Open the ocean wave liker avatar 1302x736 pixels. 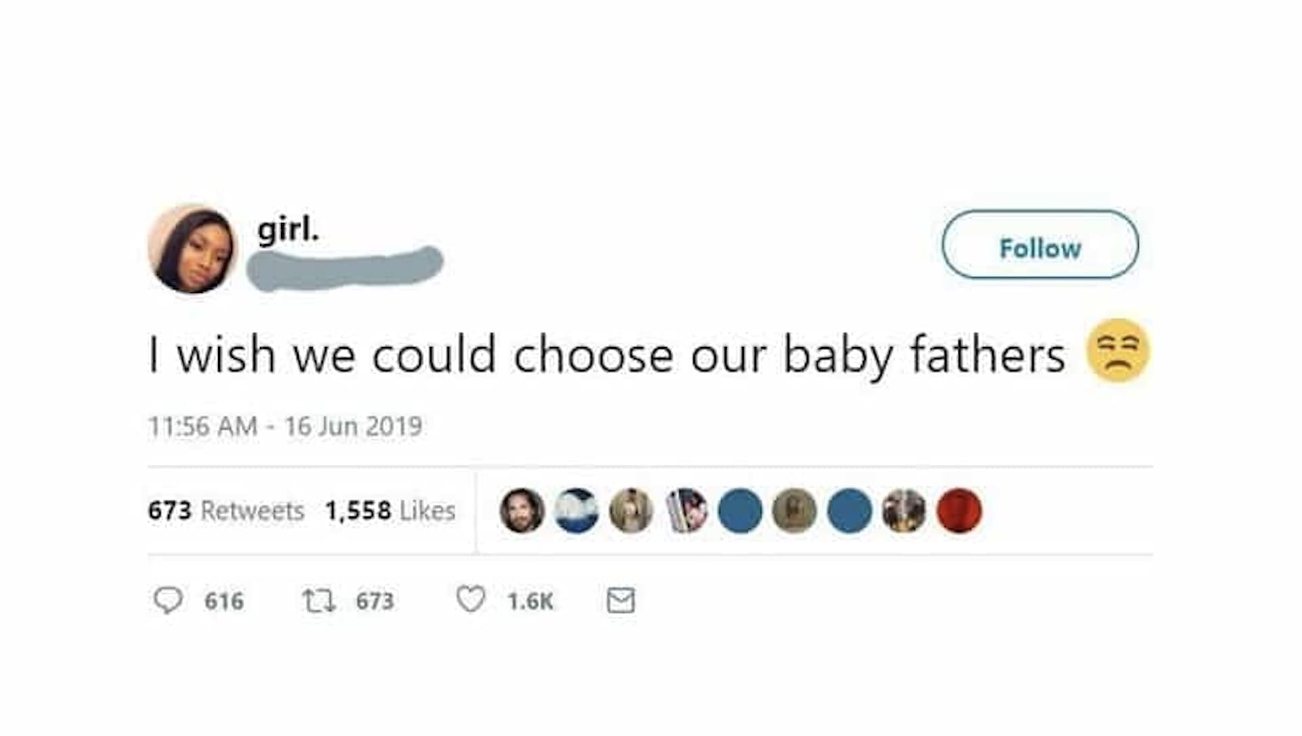(x=576, y=510)
